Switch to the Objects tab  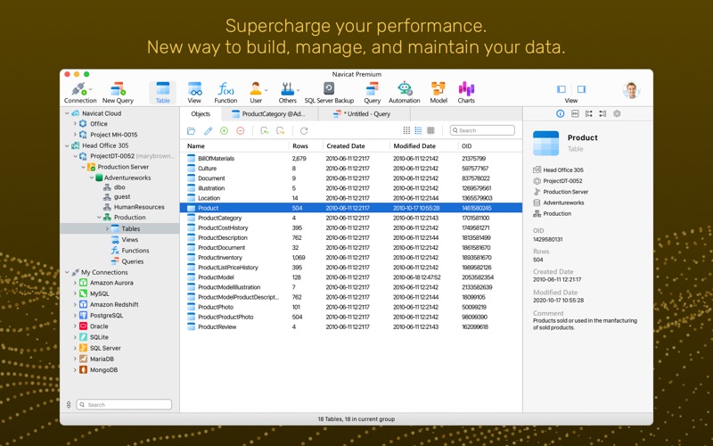click(x=201, y=114)
